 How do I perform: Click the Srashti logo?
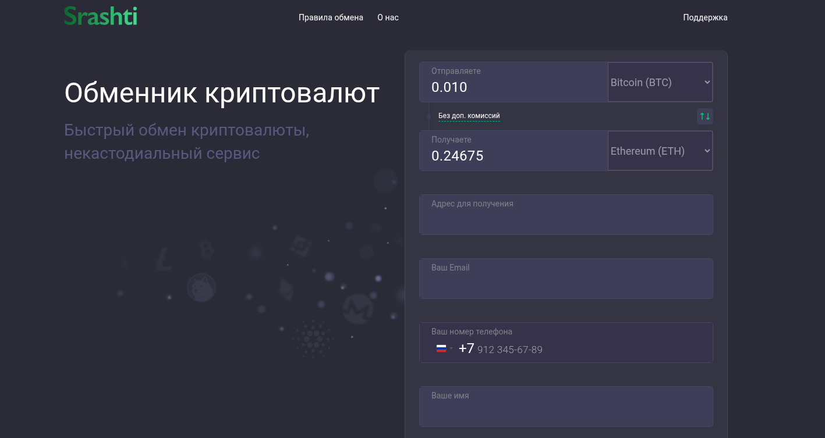(x=100, y=16)
